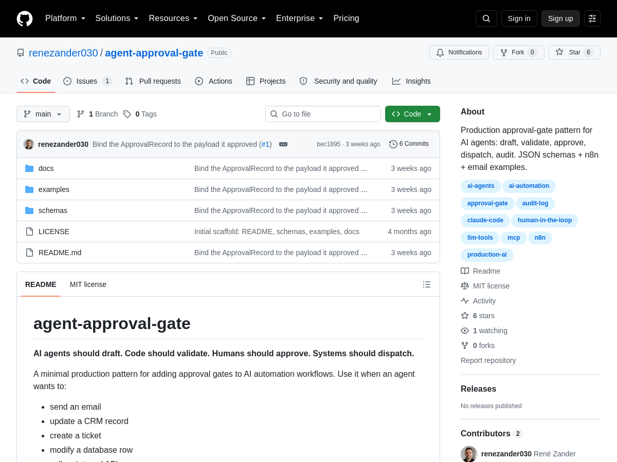Click the Notifications bell button
The width and height of the screenshot is (617, 462).
pos(459,52)
